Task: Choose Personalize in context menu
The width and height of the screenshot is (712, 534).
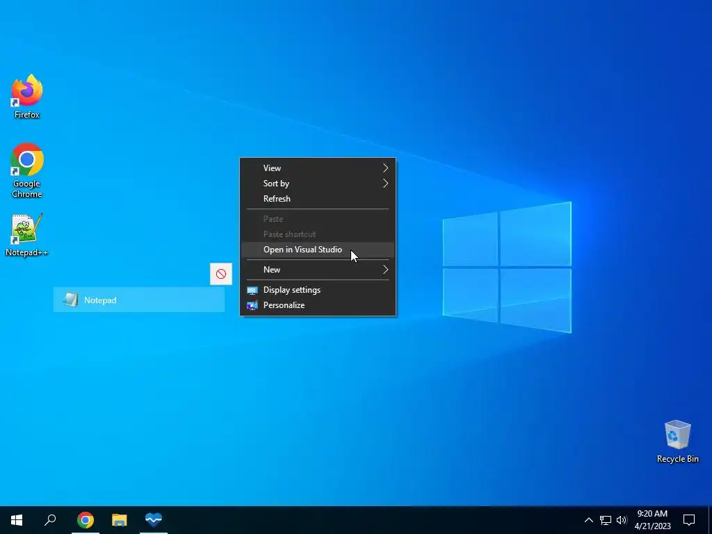Action: pyautogui.click(x=318, y=305)
